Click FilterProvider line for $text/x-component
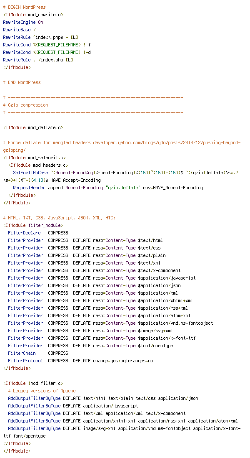 click(95, 270)
